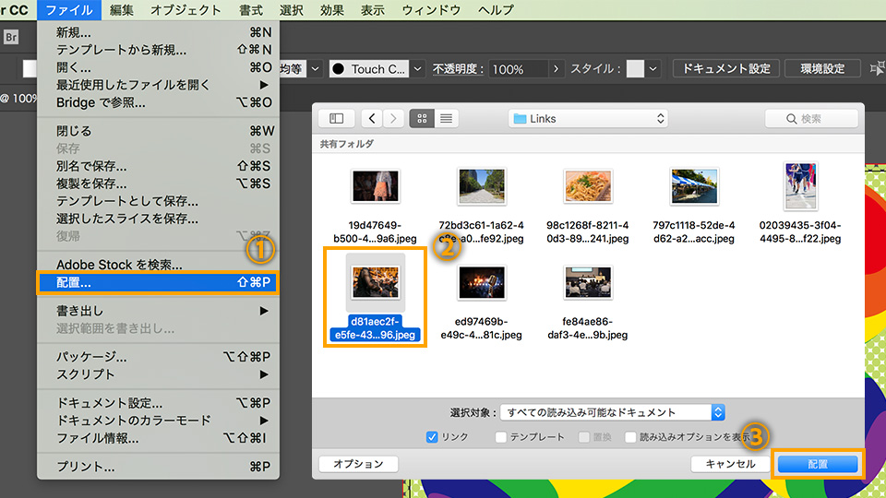
Task: Choose 複製を保存... menu item
Action: point(158,184)
